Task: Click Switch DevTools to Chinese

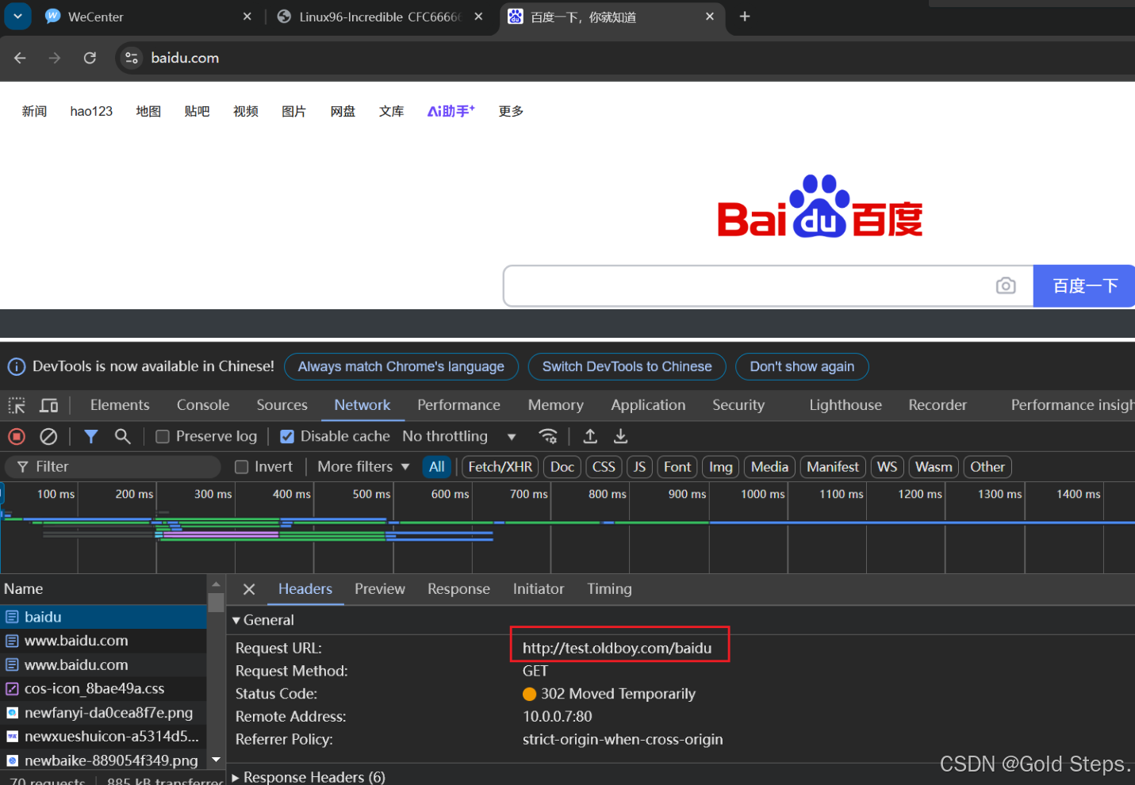Action: (x=627, y=366)
